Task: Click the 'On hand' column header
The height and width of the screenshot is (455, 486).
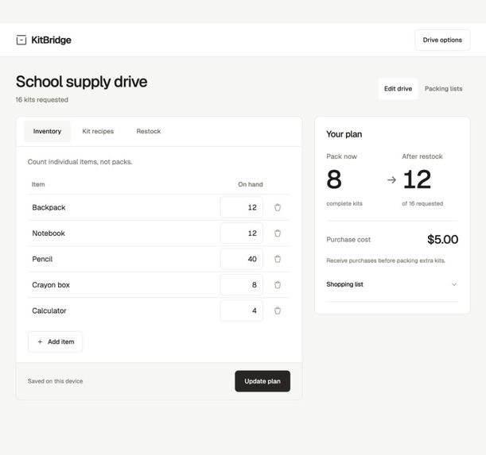Action: [250, 184]
